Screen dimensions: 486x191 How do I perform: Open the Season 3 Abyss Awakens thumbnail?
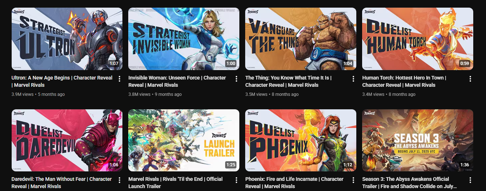(418, 141)
